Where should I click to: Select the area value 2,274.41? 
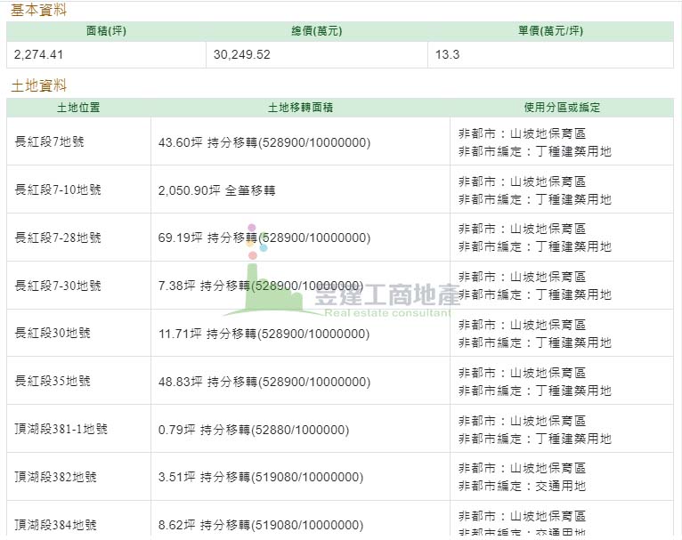[x=39, y=54]
